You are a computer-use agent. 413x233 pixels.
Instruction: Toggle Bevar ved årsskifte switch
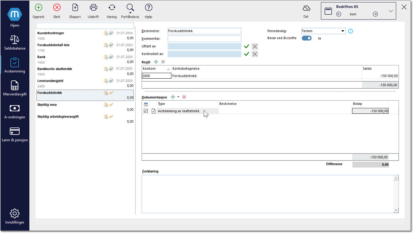pyautogui.click(x=307, y=38)
